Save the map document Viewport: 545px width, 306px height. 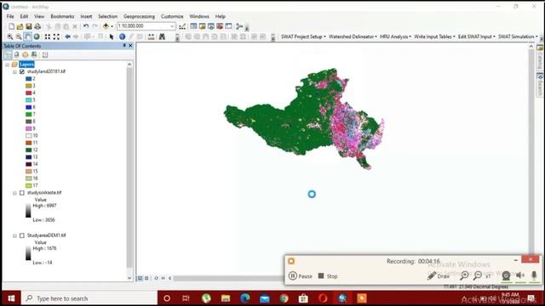29,26
